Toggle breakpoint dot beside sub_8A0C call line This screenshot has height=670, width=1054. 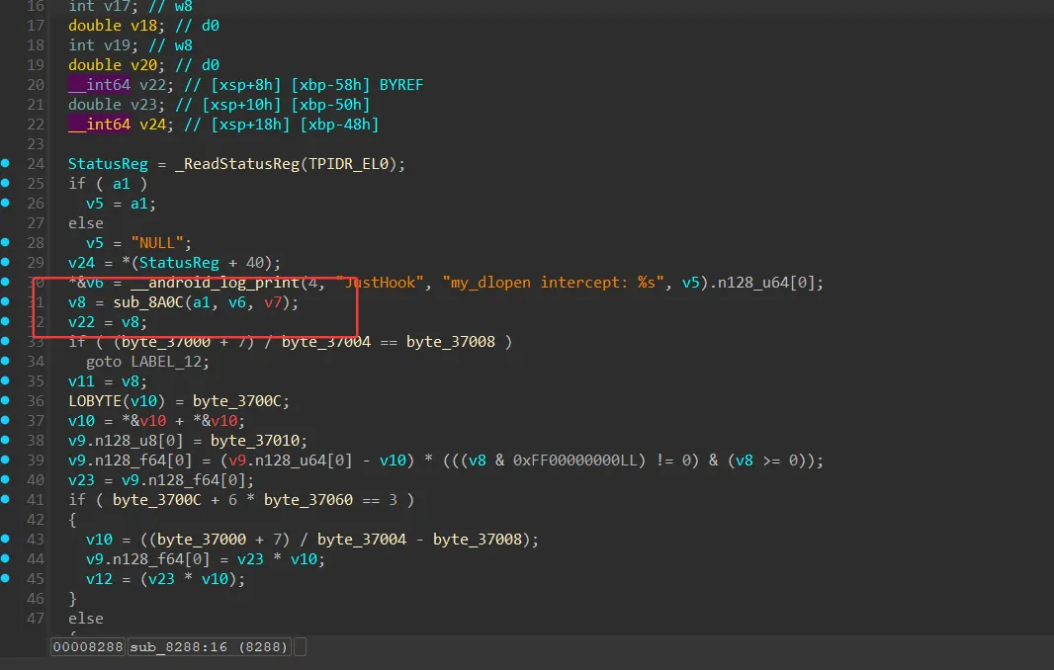tap(5, 301)
